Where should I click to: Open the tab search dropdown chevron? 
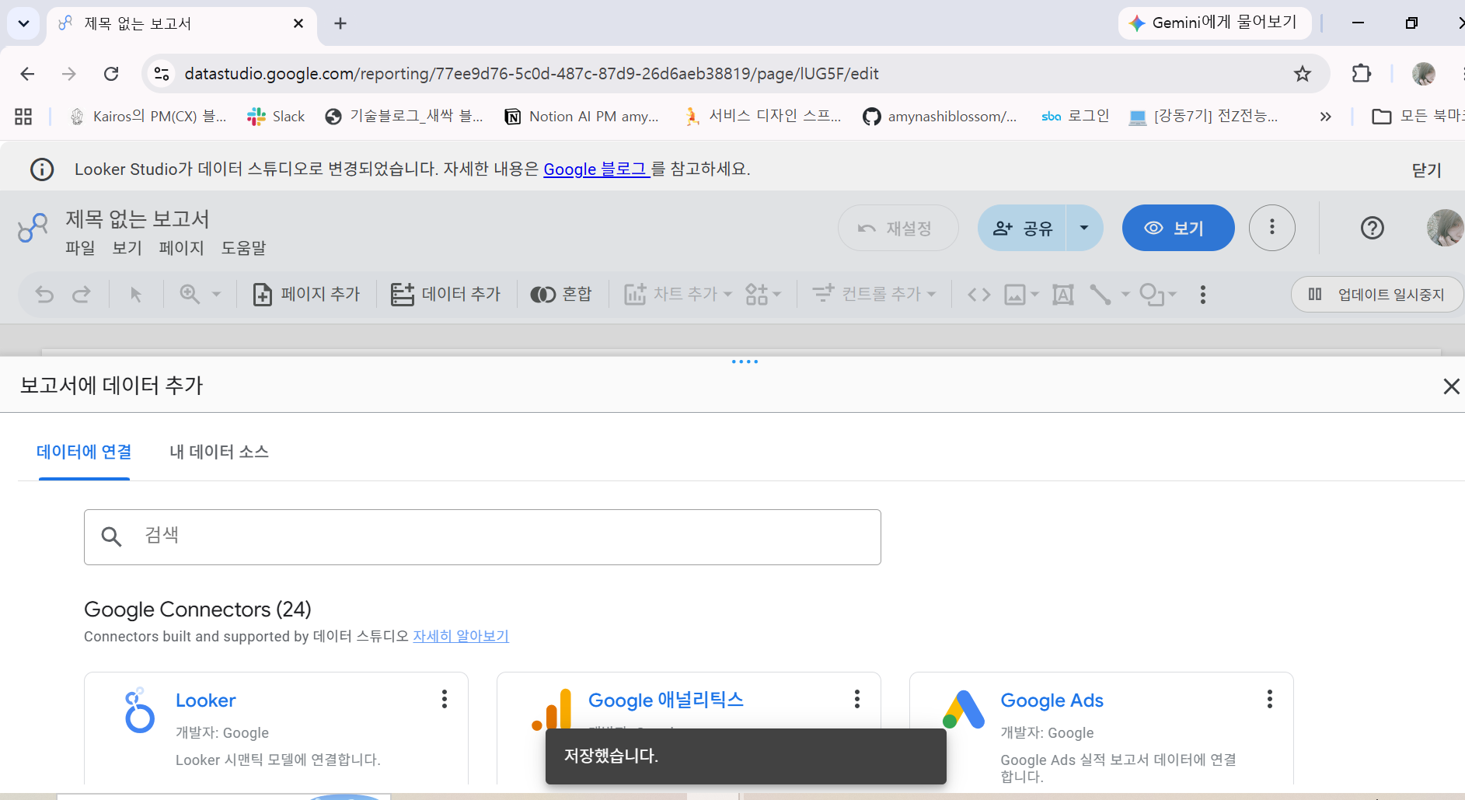tap(23, 23)
